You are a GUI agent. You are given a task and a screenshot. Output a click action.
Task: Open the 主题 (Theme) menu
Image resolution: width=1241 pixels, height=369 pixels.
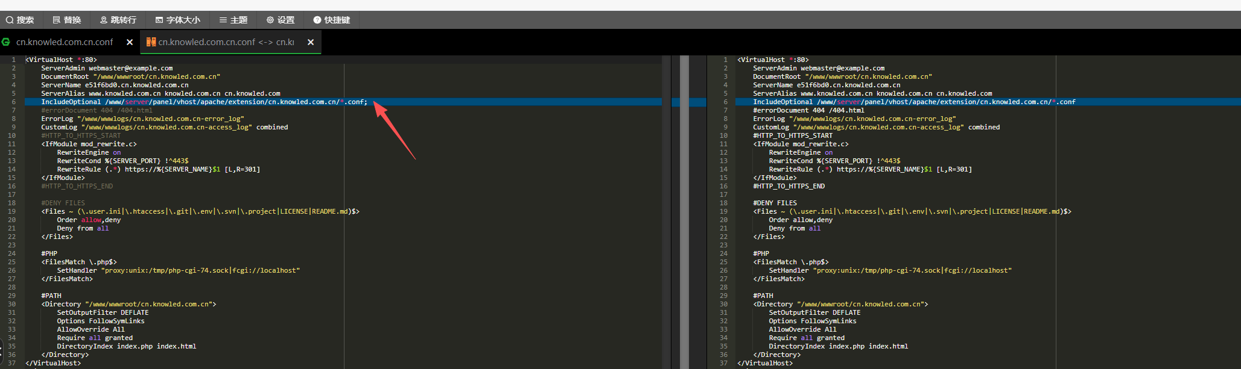(233, 20)
